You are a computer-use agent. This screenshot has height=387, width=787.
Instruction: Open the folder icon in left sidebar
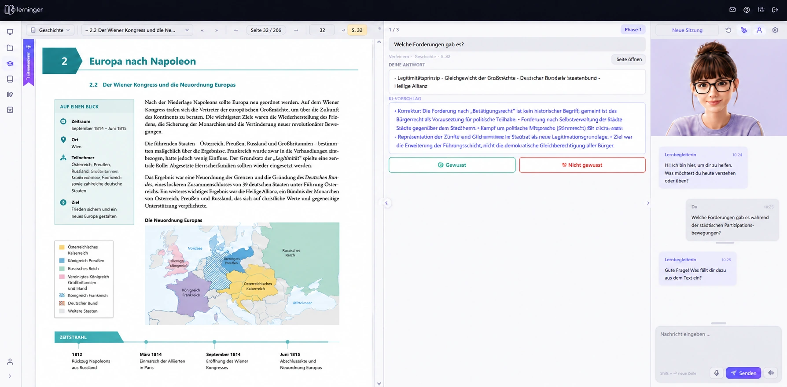(10, 48)
